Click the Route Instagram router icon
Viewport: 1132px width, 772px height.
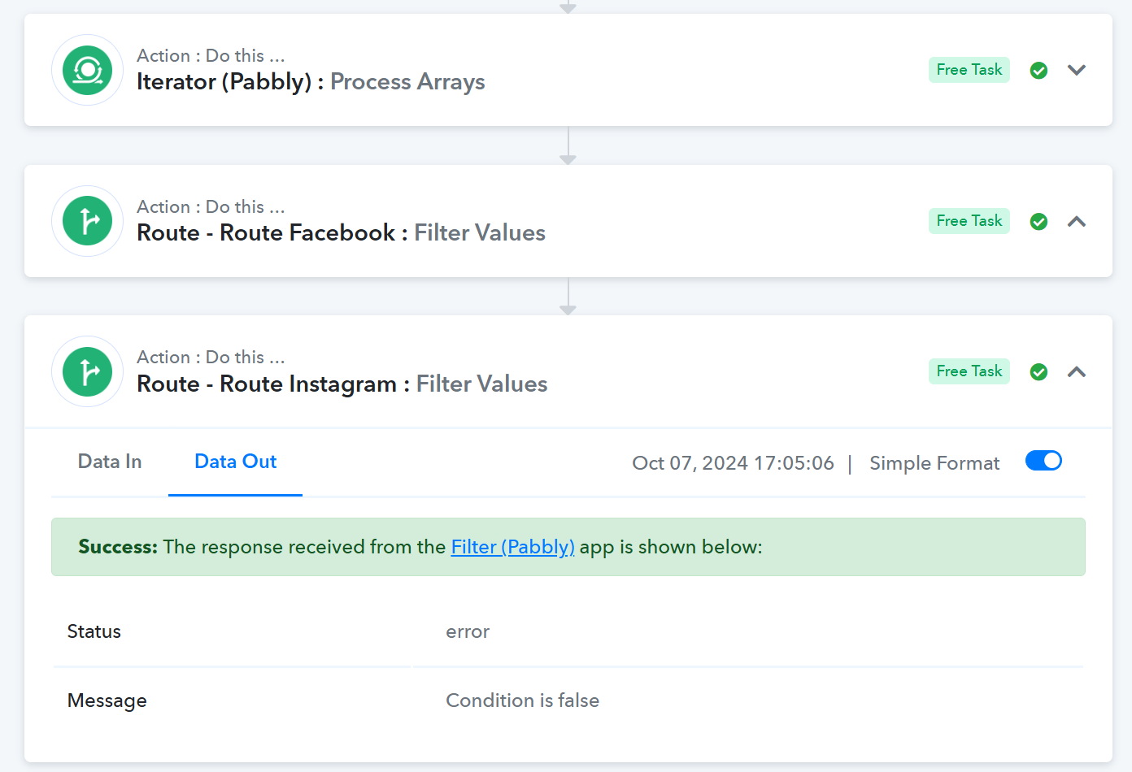(87, 371)
